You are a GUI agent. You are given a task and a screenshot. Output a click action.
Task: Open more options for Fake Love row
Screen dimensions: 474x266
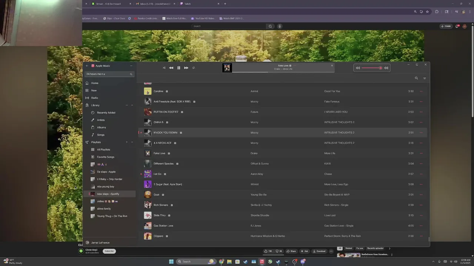pyautogui.click(x=421, y=153)
